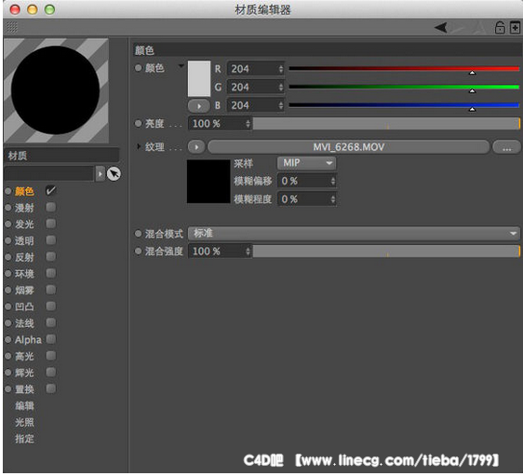Click the MVI_6268.MOV texture button
This screenshot has height=476, width=523.
pyautogui.click(x=349, y=147)
